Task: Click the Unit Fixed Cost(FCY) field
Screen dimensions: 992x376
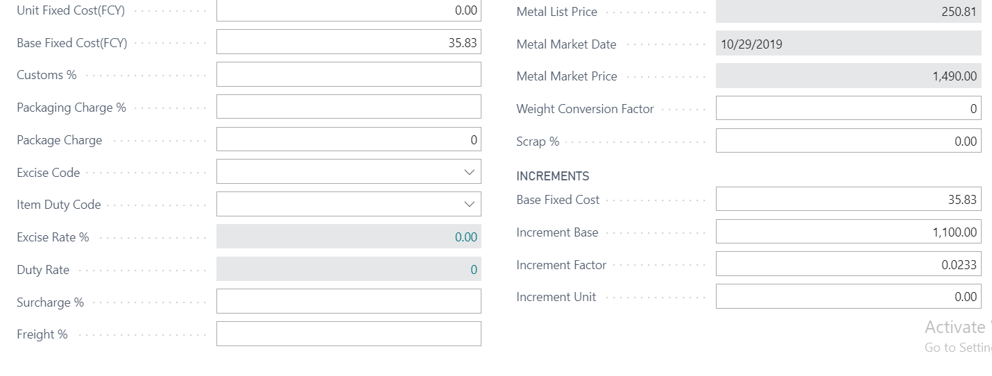Action: coord(348,10)
